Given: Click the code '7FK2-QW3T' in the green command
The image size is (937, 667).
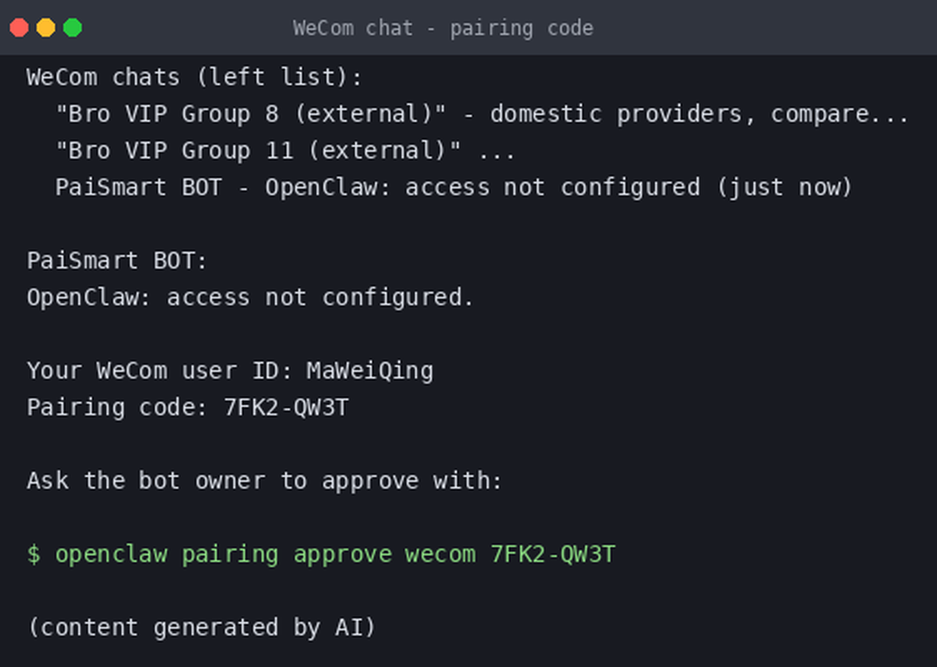Looking at the screenshot, I should [553, 554].
